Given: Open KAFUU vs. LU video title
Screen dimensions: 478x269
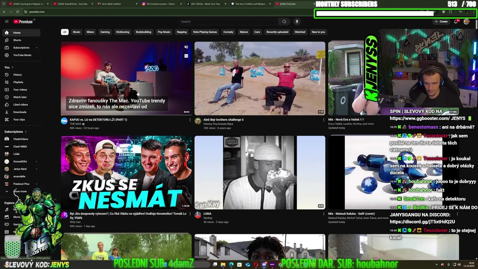Looking at the screenshot, I should [98, 120].
